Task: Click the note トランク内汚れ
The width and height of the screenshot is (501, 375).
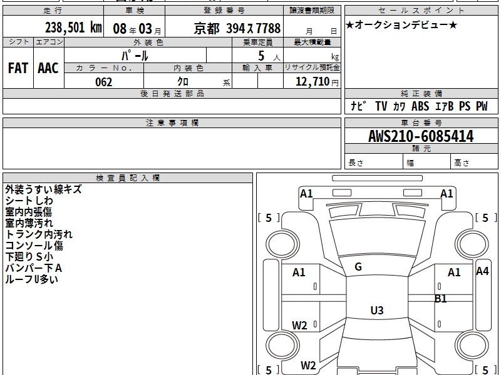Action: 39,234
